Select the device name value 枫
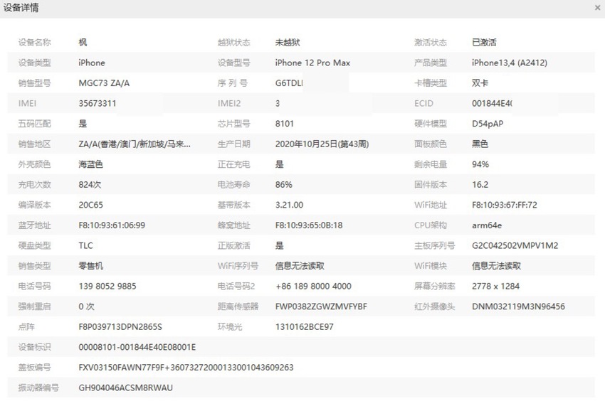 (x=83, y=43)
